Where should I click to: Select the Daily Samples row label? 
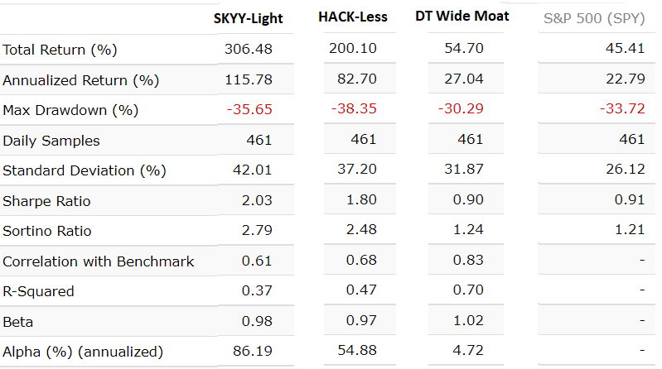(x=51, y=141)
